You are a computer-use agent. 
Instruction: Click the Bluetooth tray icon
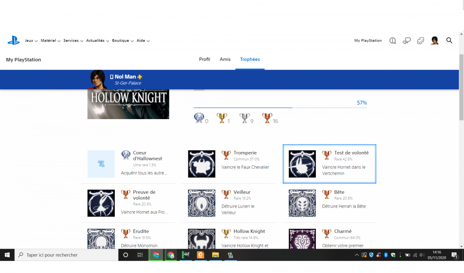click(x=386, y=255)
